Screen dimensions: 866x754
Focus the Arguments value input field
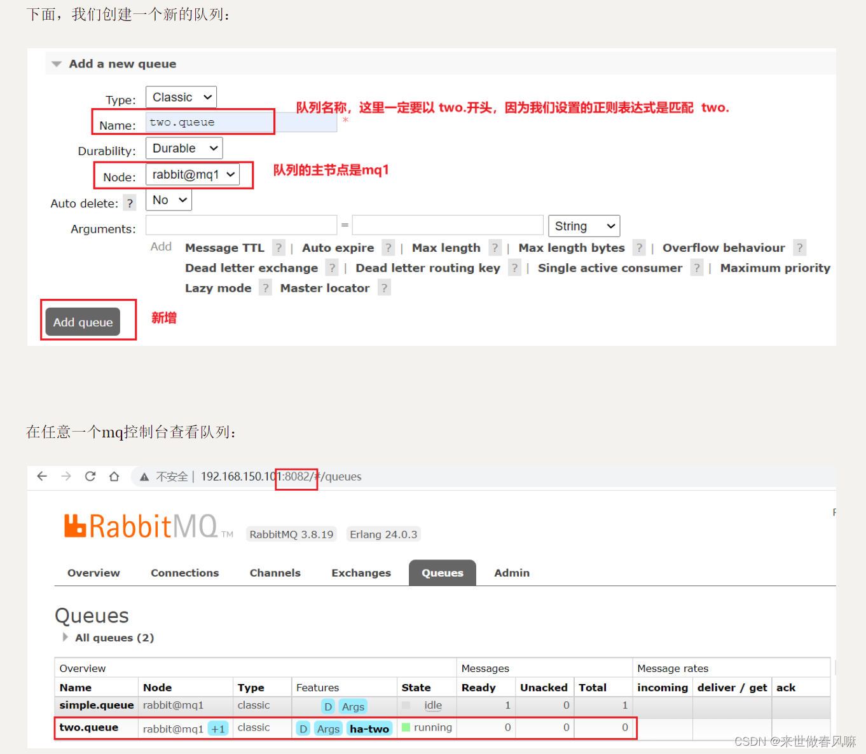coord(448,225)
